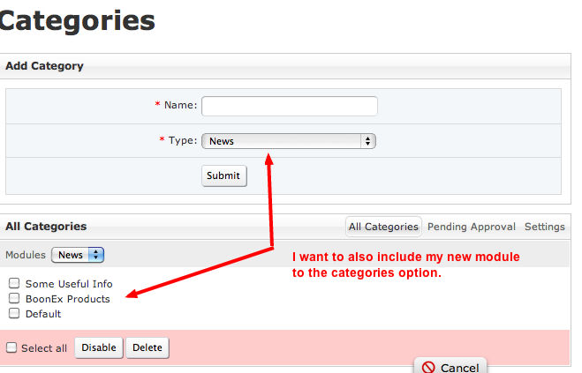This screenshot has width=582, height=373.
Task: Click the red Cancel prohibition icon
Action: pos(428,367)
